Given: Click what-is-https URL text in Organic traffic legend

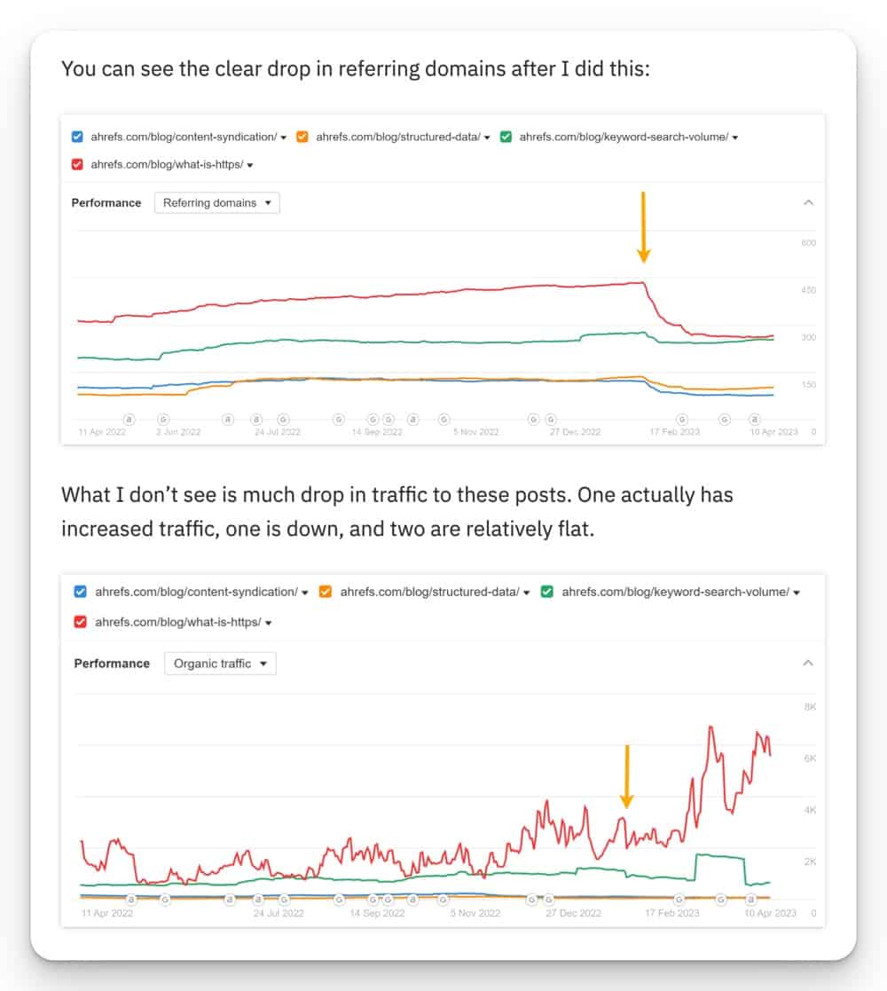Looking at the screenshot, I should point(177,622).
